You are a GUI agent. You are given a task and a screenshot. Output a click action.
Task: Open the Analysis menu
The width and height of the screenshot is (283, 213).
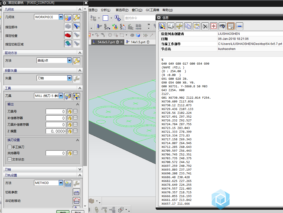click(106, 10)
